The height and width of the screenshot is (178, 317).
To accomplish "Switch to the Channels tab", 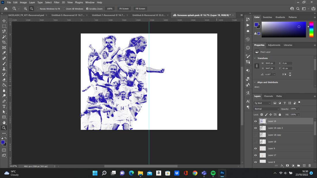I will [268, 96].
